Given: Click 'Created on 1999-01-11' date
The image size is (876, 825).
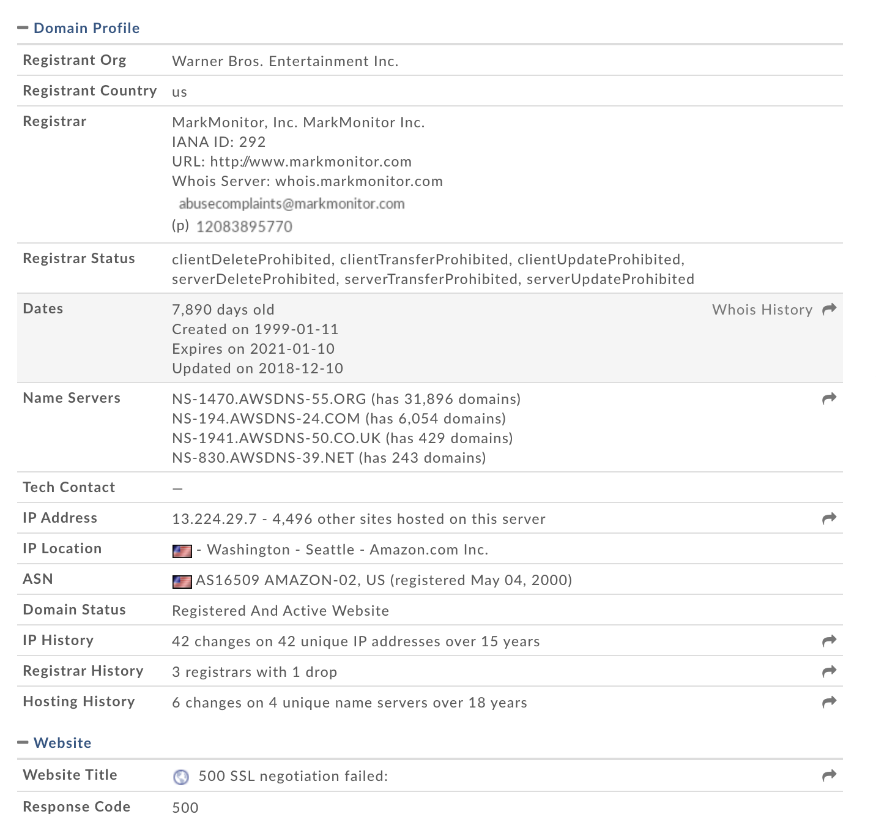Looking at the screenshot, I should point(255,329).
